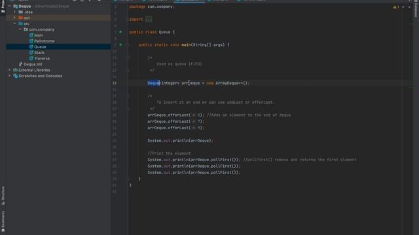Click the folded import '...' placeholder
Screen dimensions: 419x235
point(149,19)
